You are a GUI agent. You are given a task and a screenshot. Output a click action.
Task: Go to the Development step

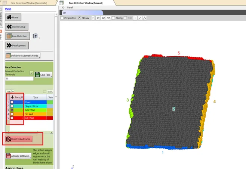pos(17,46)
